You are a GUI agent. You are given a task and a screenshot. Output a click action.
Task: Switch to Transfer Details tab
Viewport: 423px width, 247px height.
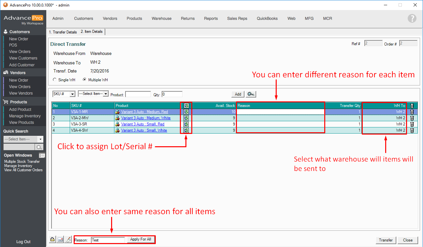coord(63,32)
